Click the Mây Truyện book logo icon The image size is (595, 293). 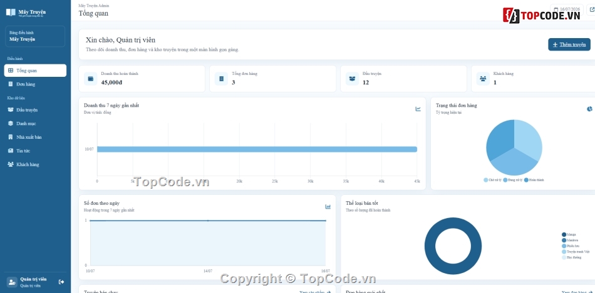[11, 12]
